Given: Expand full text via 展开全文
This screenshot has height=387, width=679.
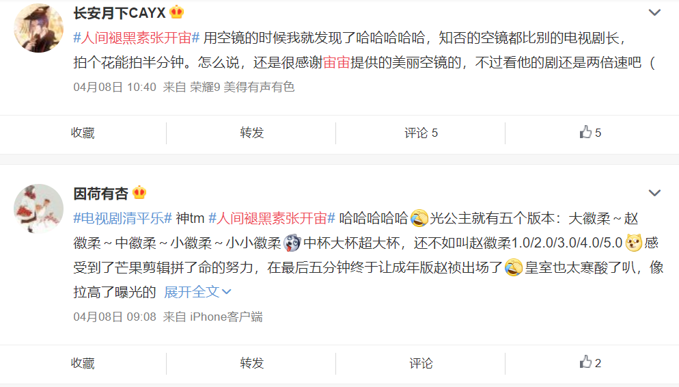Looking at the screenshot, I should click(197, 292).
